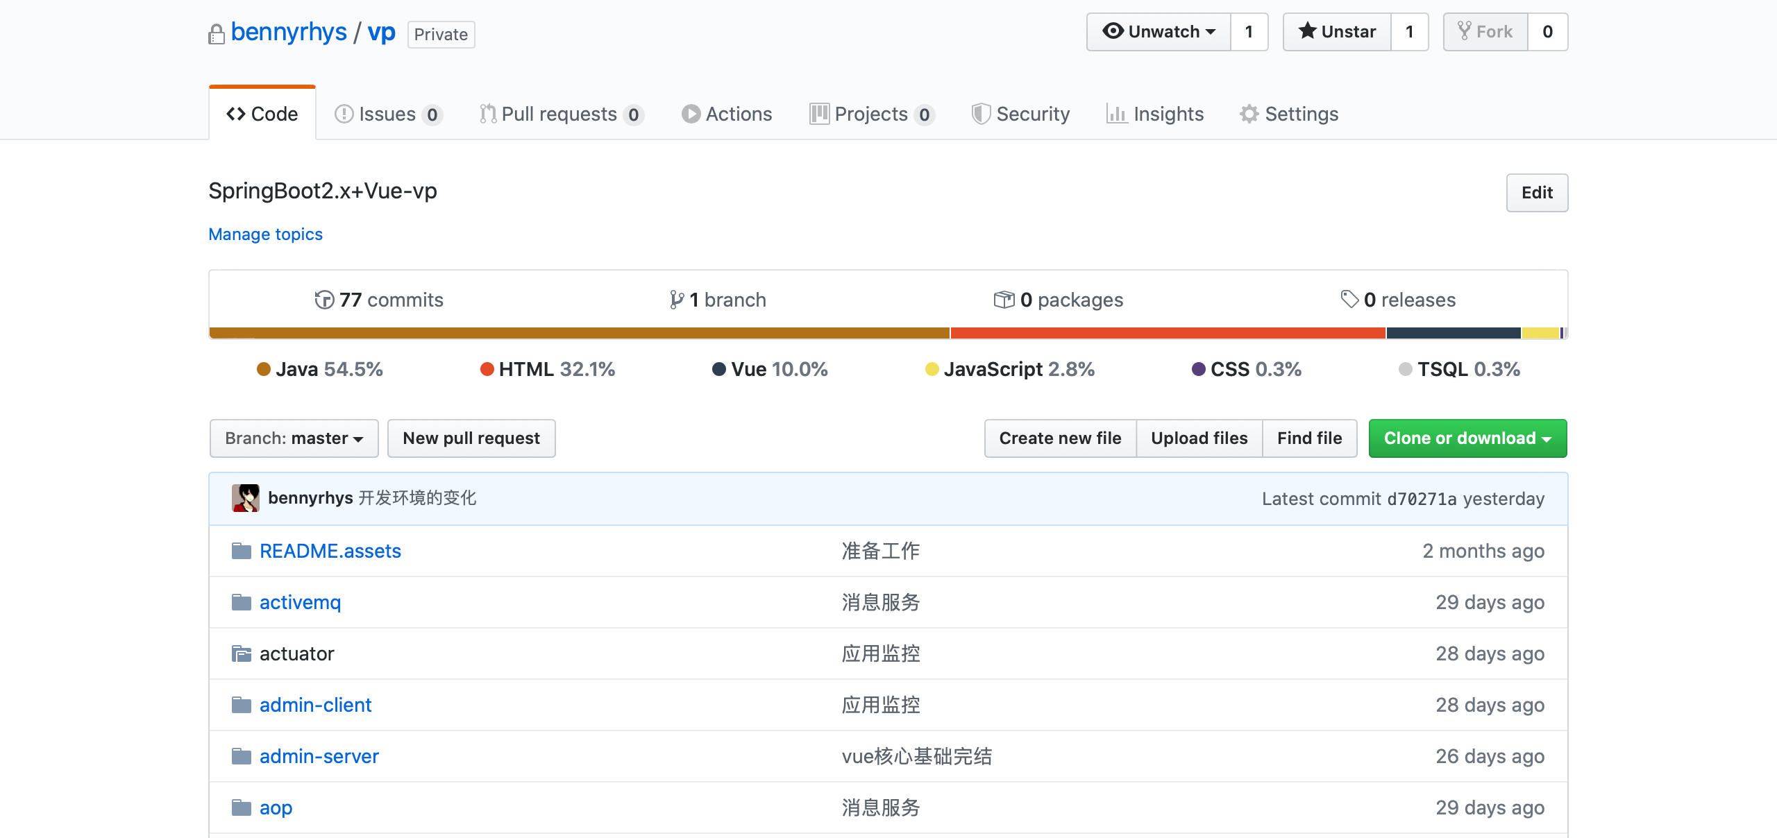View the Security tab

(x=1020, y=114)
